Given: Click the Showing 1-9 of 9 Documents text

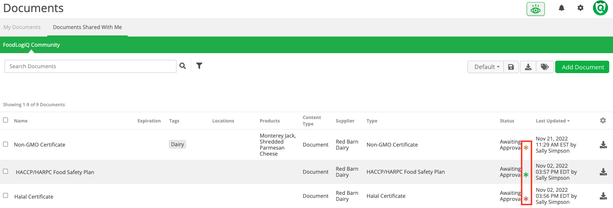Looking at the screenshot, I should tap(34, 105).
